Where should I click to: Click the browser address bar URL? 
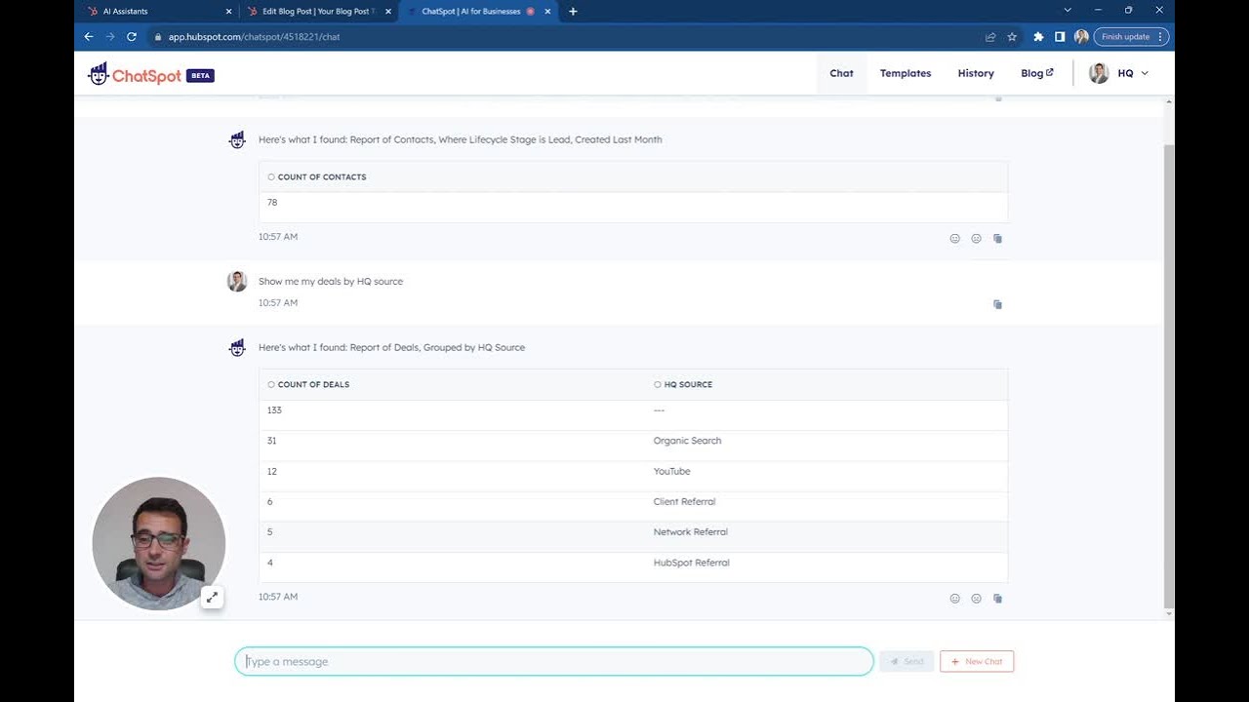click(x=254, y=37)
